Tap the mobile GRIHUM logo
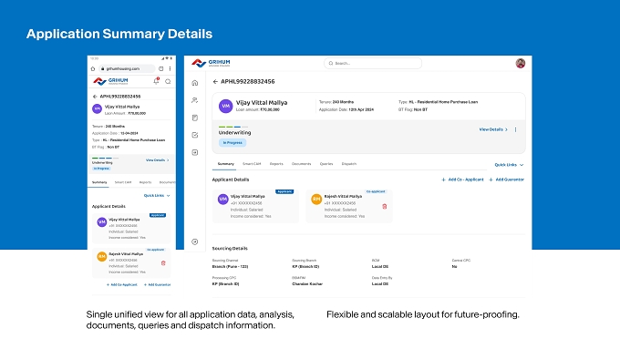The width and height of the screenshot is (620, 349). pyautogui.click(x=110, y=81)
